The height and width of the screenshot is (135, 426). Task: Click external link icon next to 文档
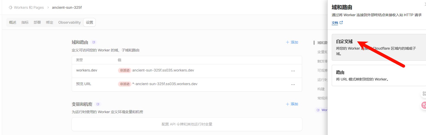point(341,23)
